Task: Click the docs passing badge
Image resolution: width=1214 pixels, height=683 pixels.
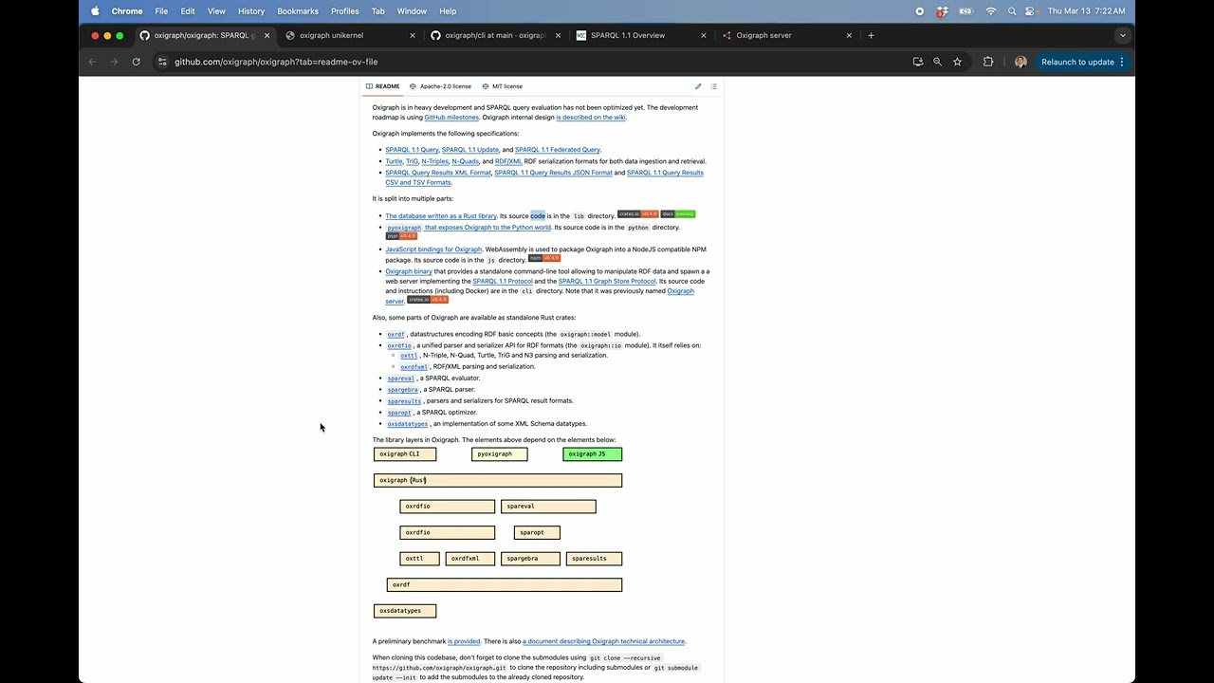Action: click(678, 214)
